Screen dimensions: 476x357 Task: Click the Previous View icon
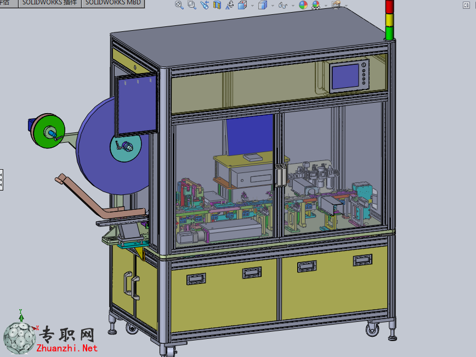205,5
